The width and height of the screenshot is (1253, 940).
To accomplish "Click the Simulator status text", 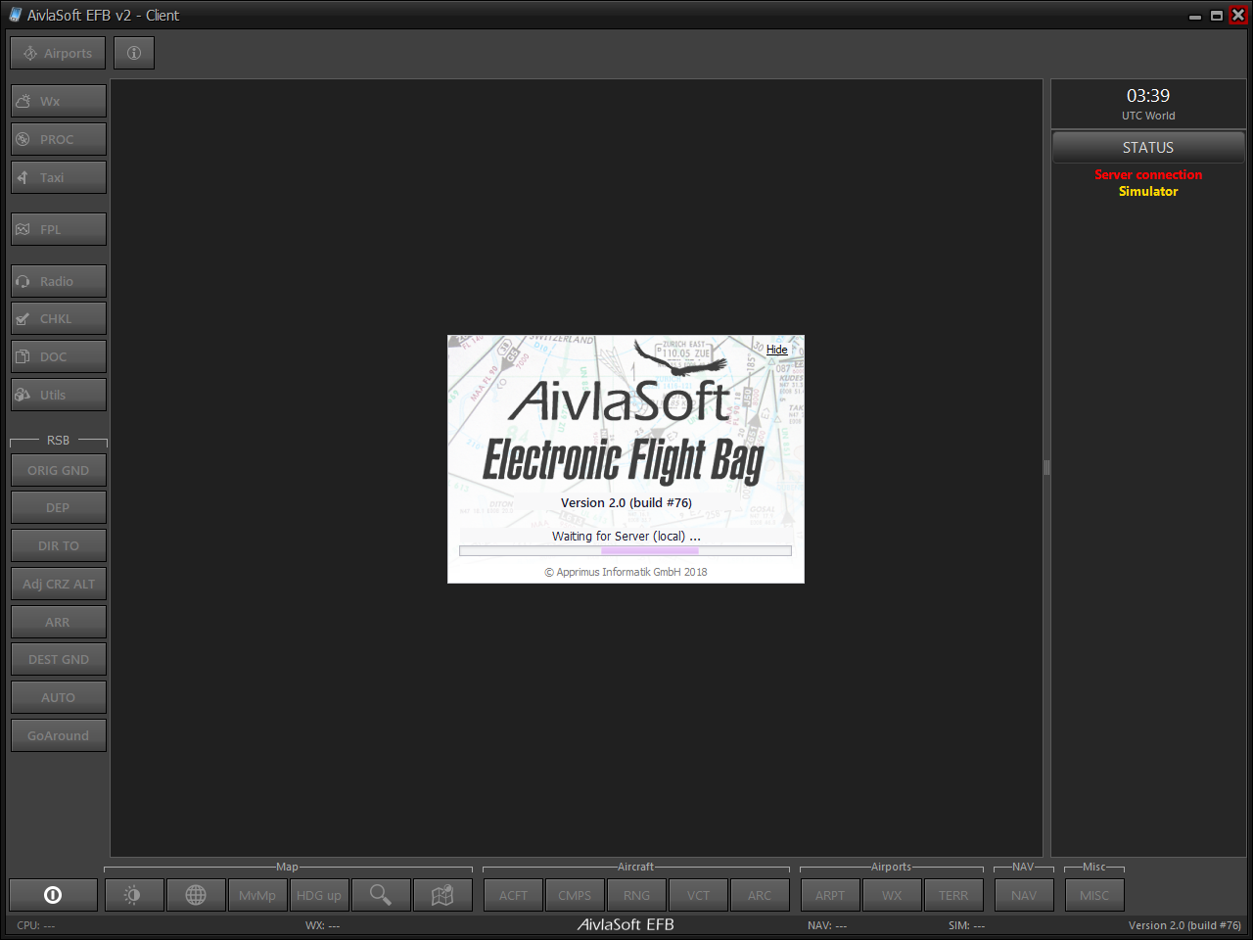I will pos(1148,191).
